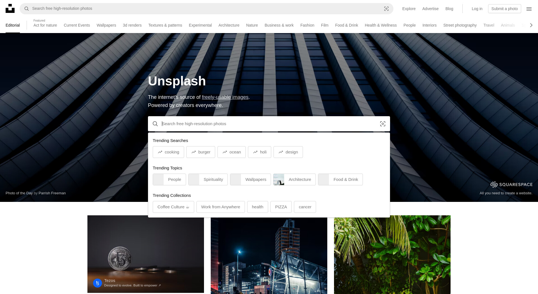The image size is (538, 294).
Task: Select the trending search 'cooking'
Action: click(x=168, y=152)
